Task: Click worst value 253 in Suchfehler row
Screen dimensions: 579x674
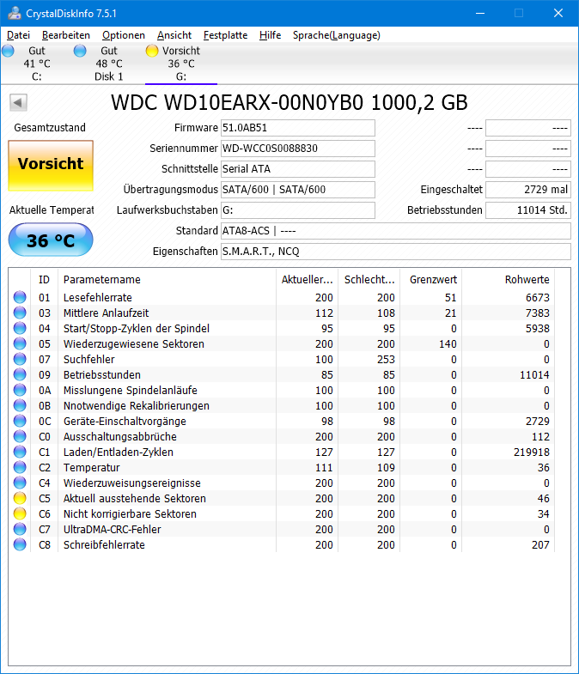Action: (x=386, y=360)
